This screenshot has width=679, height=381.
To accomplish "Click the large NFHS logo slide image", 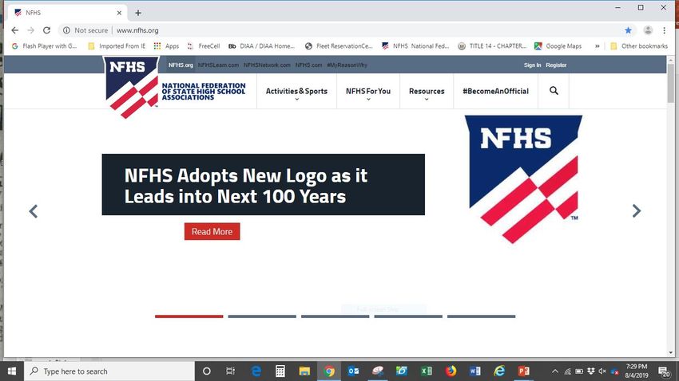I will [x=523, y=179].
